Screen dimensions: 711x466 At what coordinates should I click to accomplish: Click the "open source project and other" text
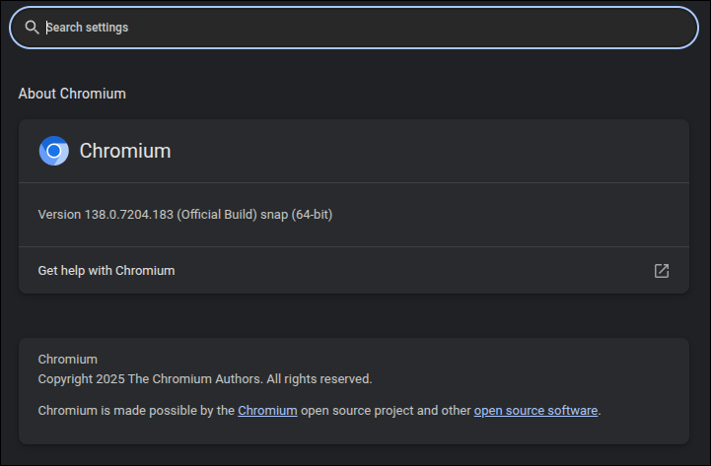point(386,410)
